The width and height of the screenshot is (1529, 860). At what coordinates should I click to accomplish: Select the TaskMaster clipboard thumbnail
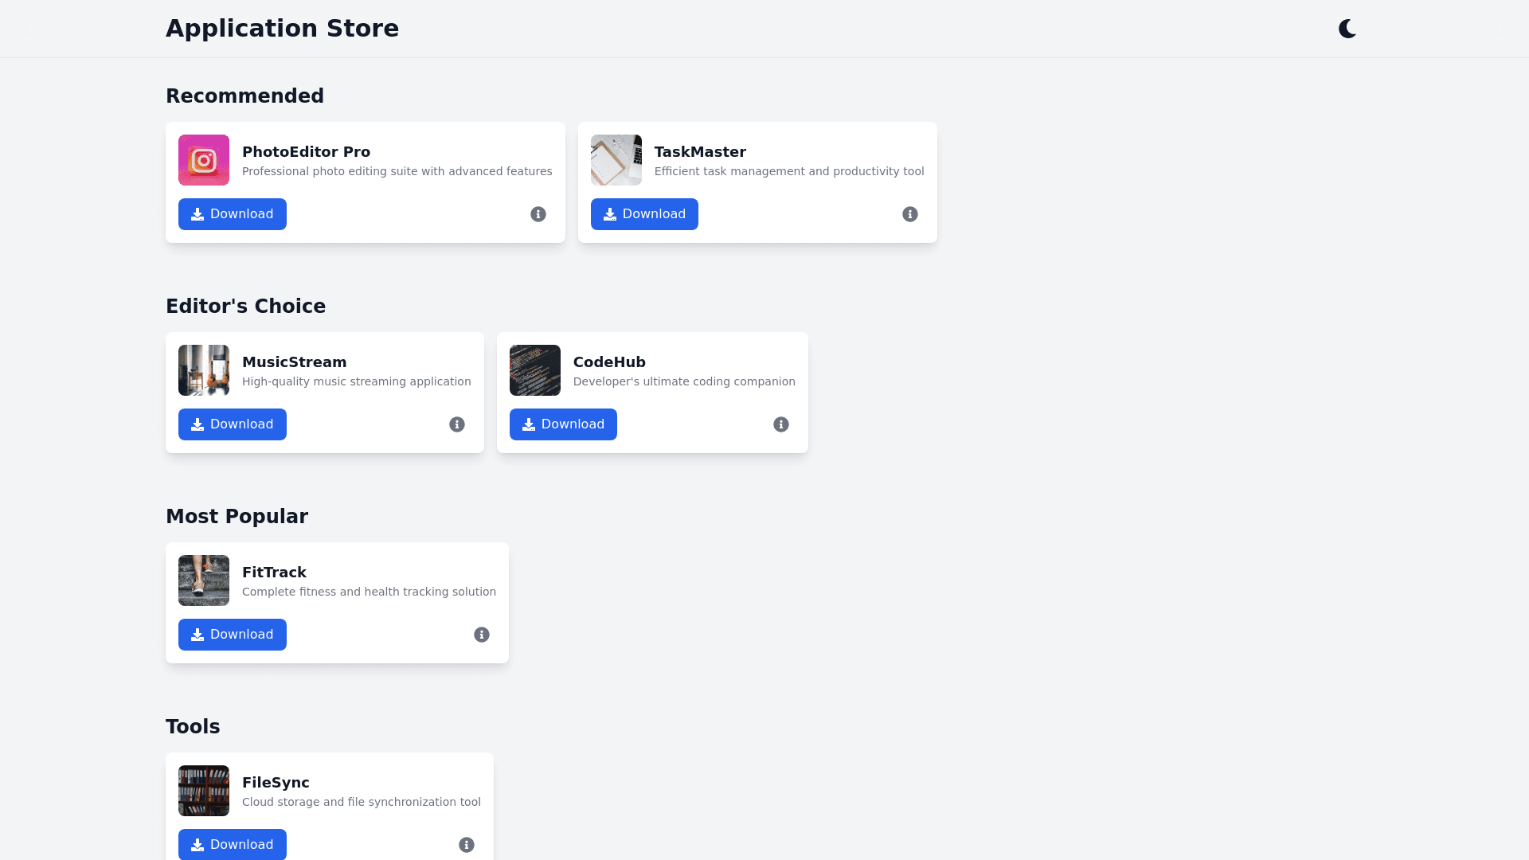click(616, 160)
